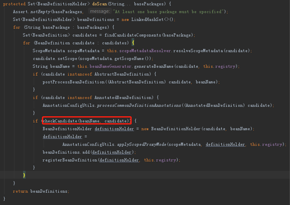Click the registerBeanDefinition method call

pyautogui.click(x=70, y=160)
